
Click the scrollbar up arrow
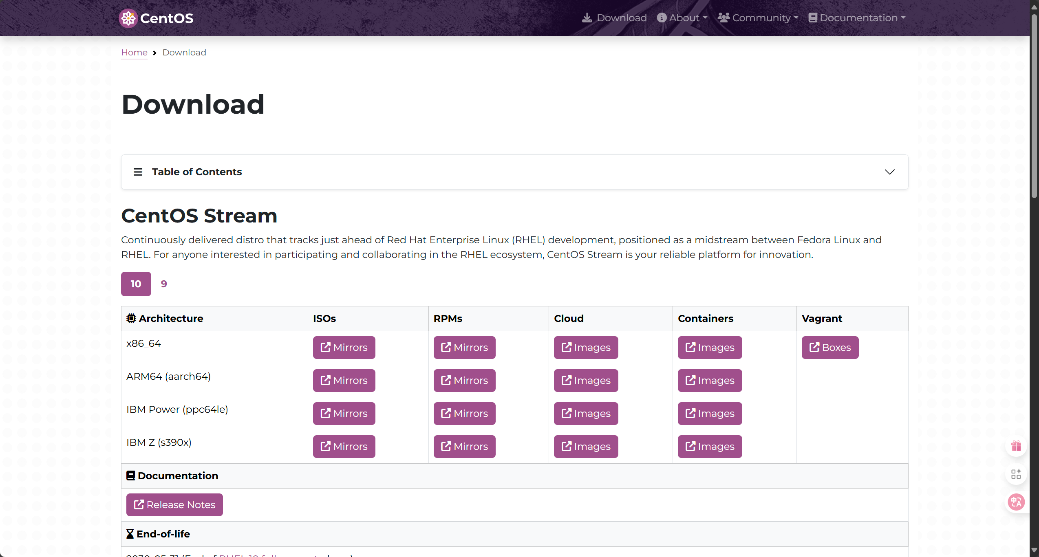point(1035,7)
